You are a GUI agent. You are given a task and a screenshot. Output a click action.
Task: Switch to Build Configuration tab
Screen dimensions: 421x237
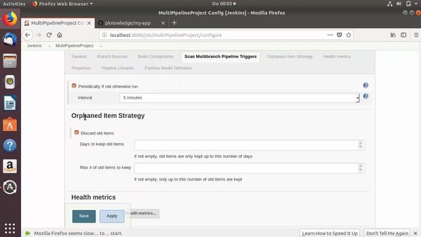tap(156, 57)
